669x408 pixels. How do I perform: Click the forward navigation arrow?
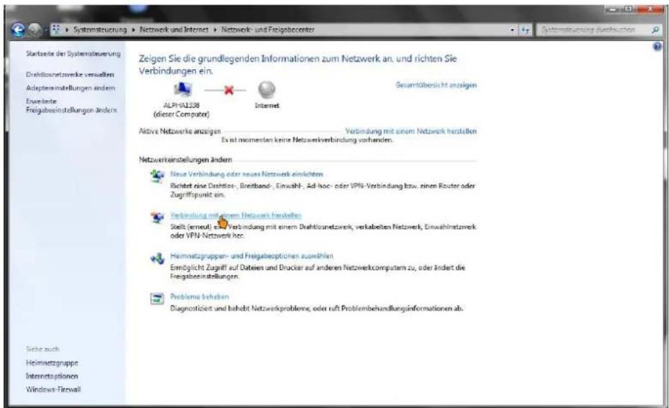point(35,30)
